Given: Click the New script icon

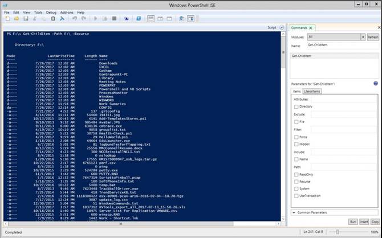Looking at the screenshot, I should [7, 19].
